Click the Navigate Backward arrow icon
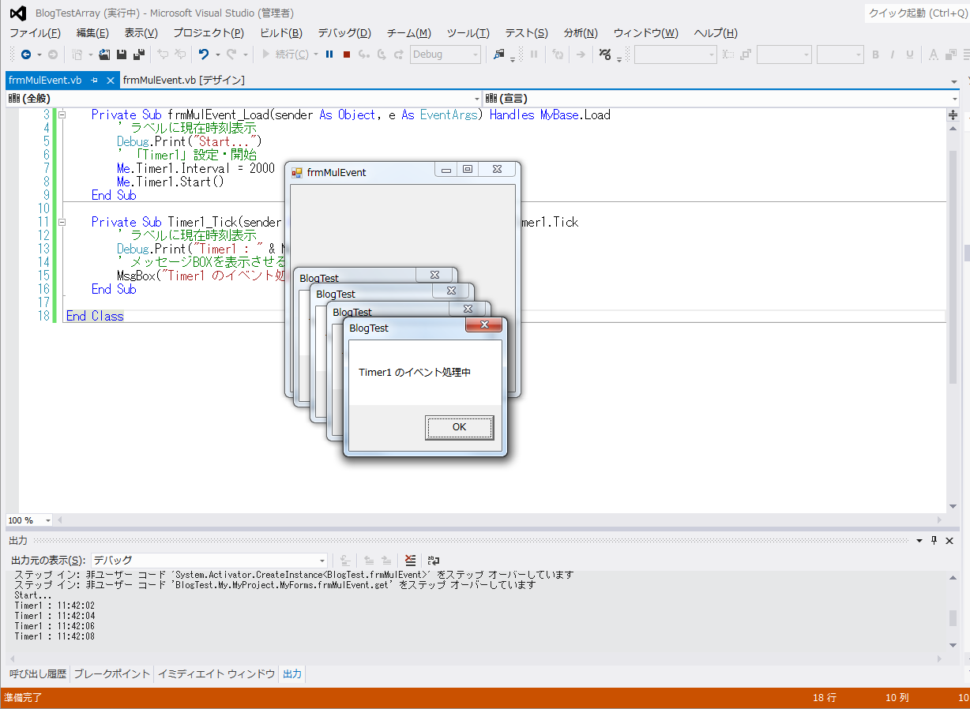Image resolution: width=970 pixels, height=709 pixels. (x=26, y=54)
